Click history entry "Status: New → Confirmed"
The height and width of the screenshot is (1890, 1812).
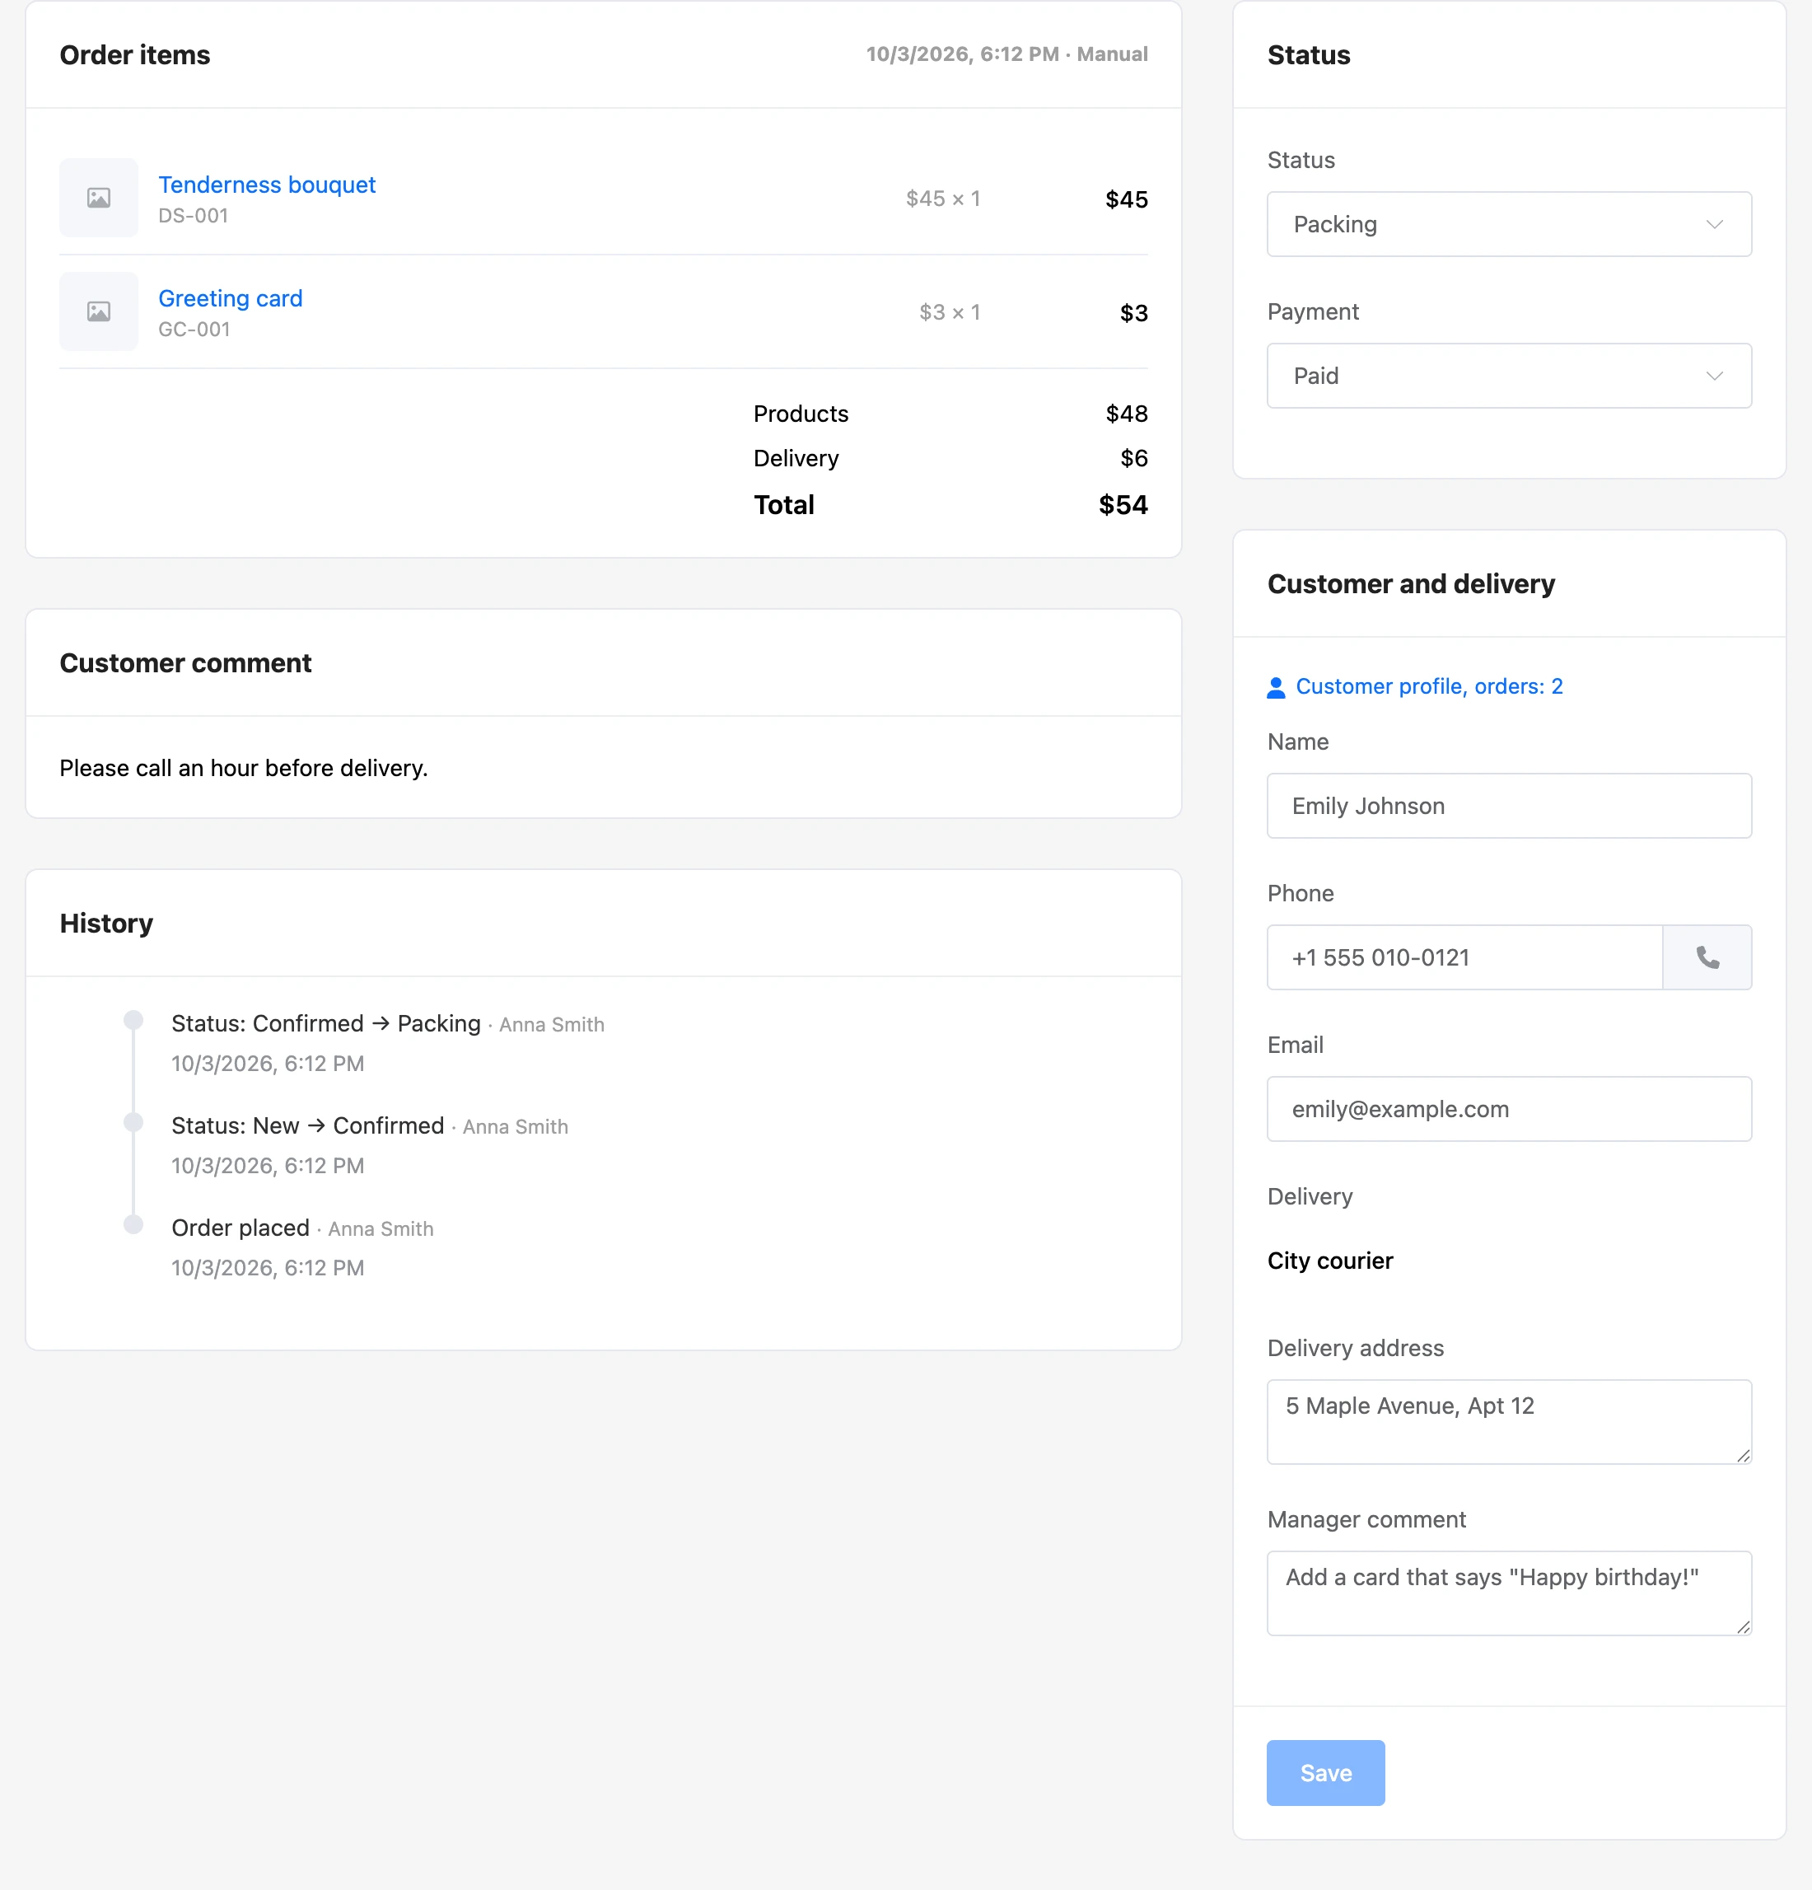(x=307, y=1125)
